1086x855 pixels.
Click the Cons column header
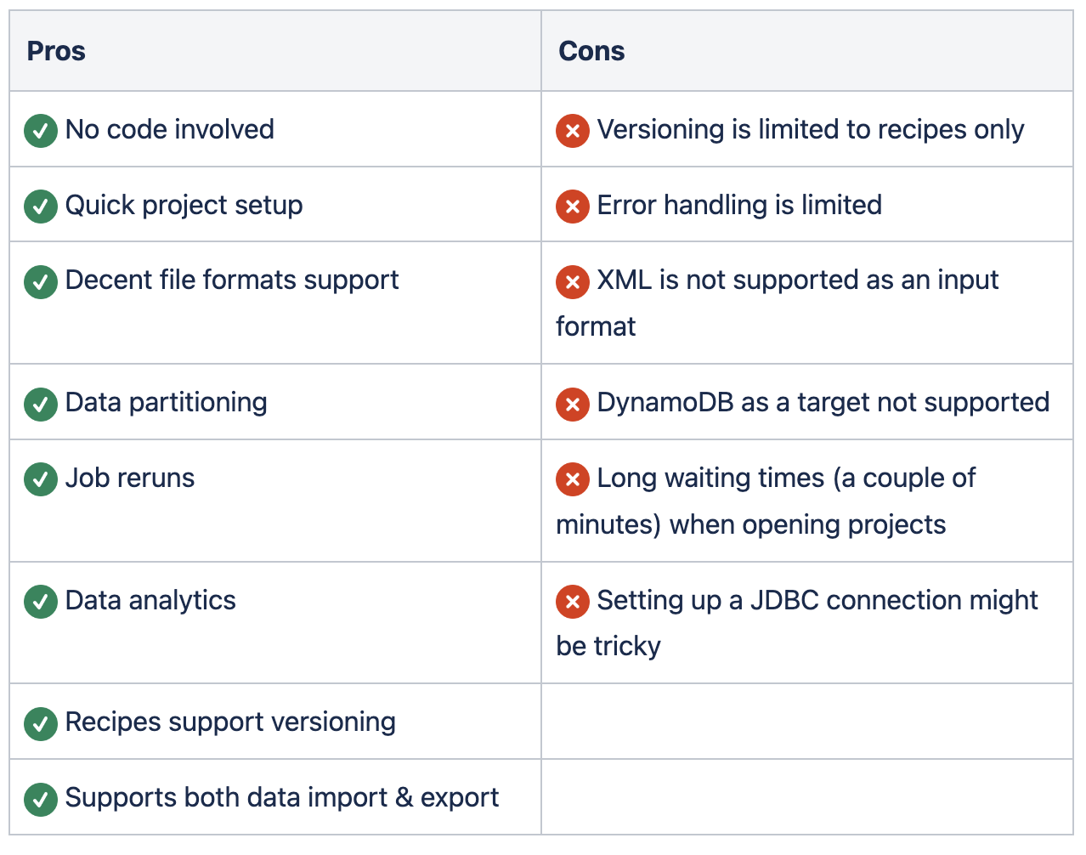tap(591, 51)
